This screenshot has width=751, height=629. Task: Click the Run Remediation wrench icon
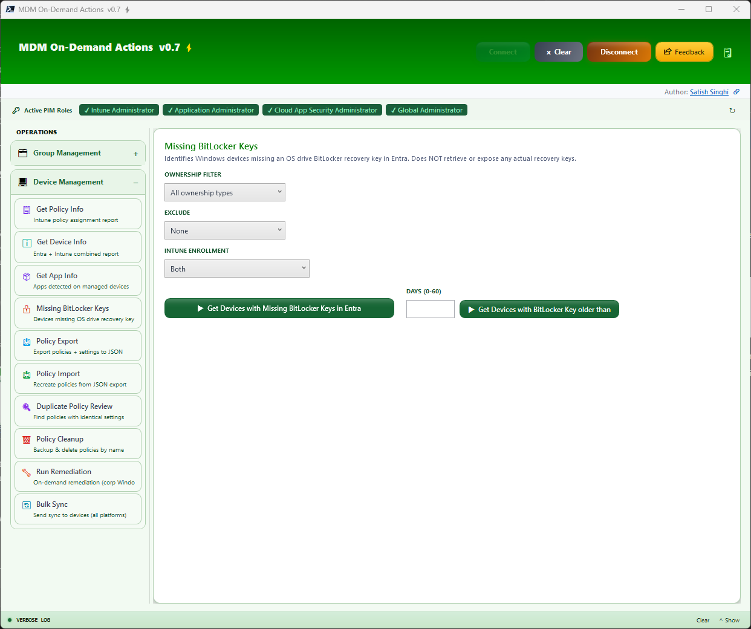(x=27, y=472)
